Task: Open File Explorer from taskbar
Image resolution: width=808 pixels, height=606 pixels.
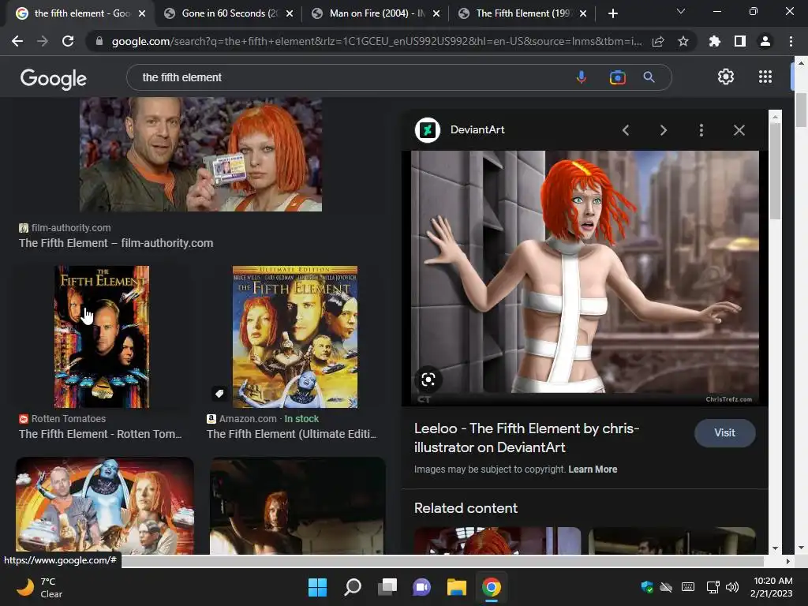Action: point(457,587)
